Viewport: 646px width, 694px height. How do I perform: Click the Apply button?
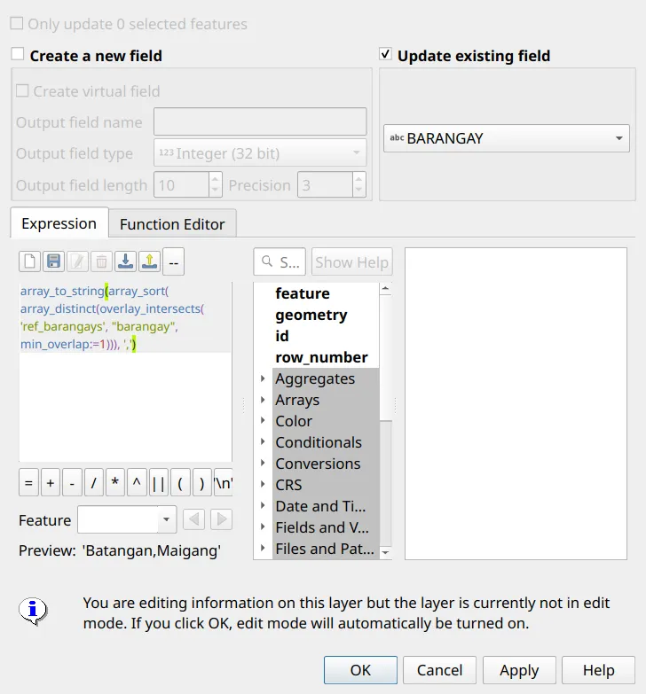pos(519,670)
